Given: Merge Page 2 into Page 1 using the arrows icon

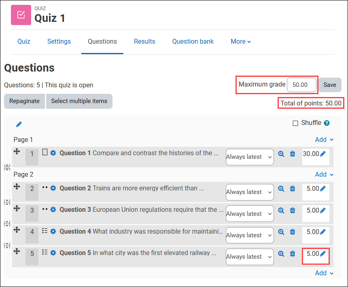Looking at the screenshot, I should tap(7, 167).
